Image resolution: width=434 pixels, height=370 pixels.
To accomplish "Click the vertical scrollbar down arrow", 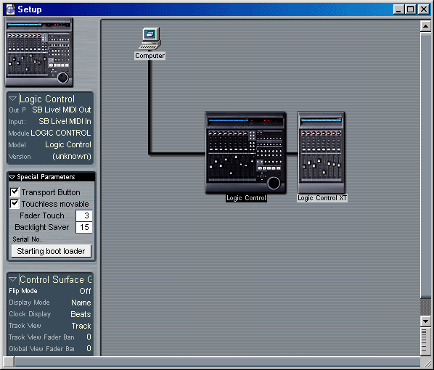I will coord(425,321).
